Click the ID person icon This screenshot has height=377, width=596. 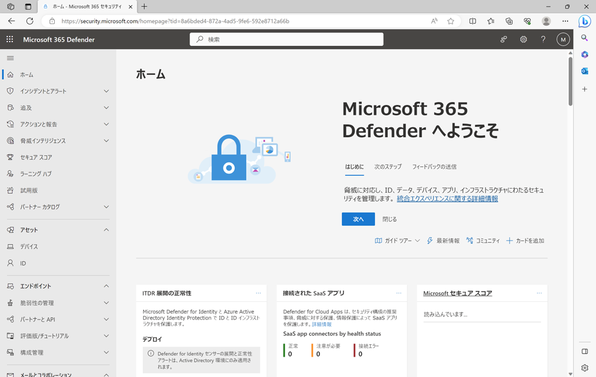tap(10, 263)
